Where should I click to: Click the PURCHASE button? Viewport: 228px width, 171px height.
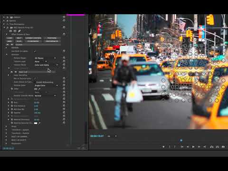click(52, 38)
